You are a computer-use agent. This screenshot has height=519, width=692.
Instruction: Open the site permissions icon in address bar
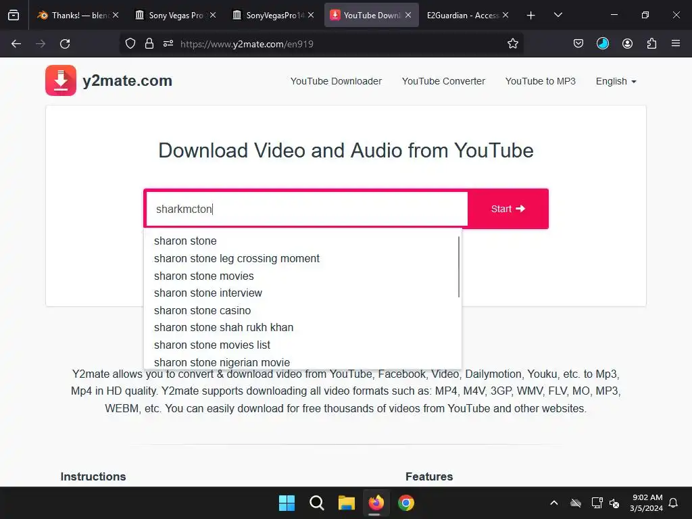(x=168, y=44)
